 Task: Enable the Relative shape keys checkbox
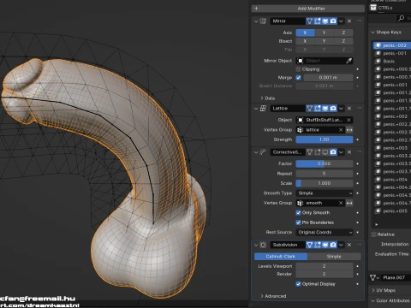click(373, 234)
